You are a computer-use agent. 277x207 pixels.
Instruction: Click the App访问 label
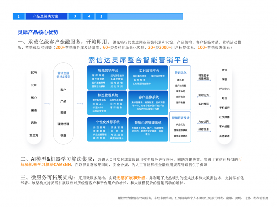pyautogui.click(x=203, y=121)
